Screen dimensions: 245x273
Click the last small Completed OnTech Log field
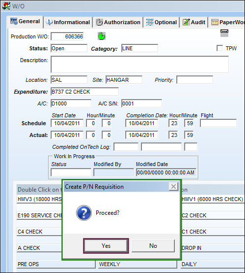191,147
